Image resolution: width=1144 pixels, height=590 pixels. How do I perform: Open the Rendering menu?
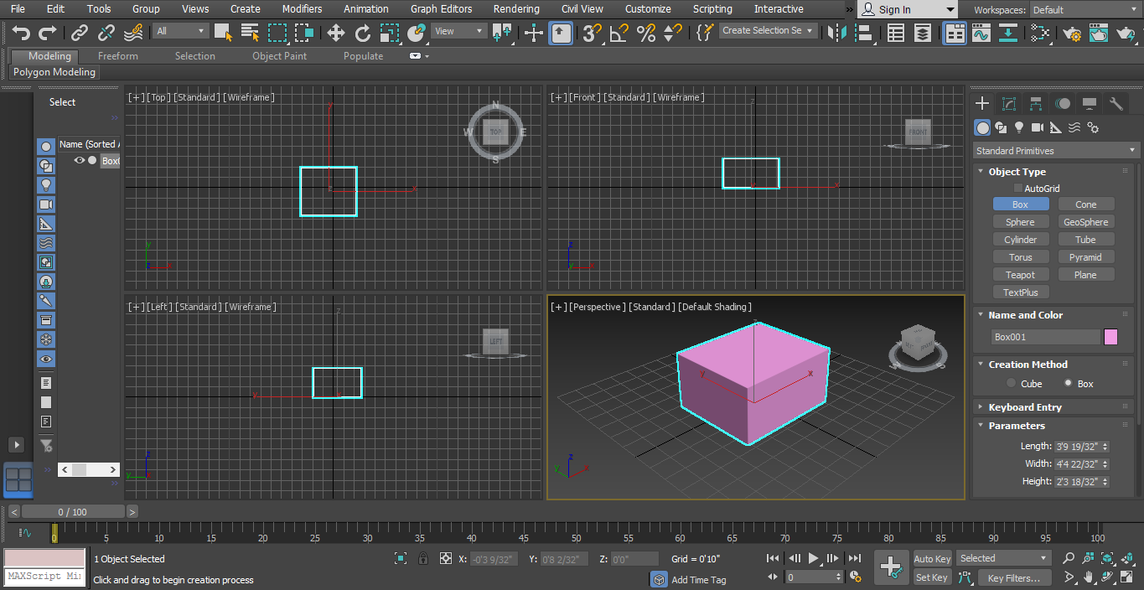516,9
